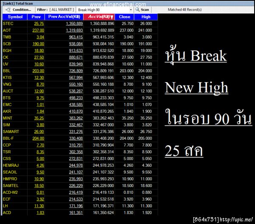Click UV Close value 10.600
Screen dimensions: 255x224
(x=127, y=64)
